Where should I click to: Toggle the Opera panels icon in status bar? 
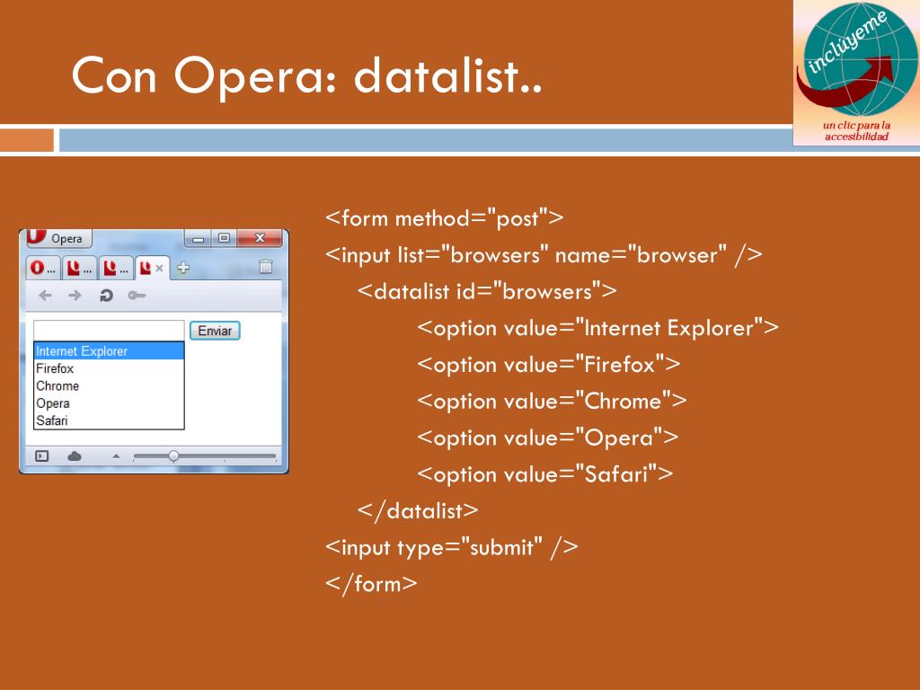click(41, 456)
